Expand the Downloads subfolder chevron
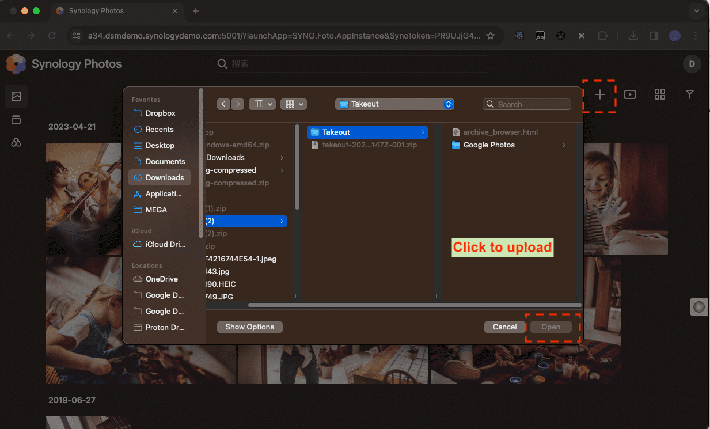This screenshot has height=429, width=710. tap(282, 158)
